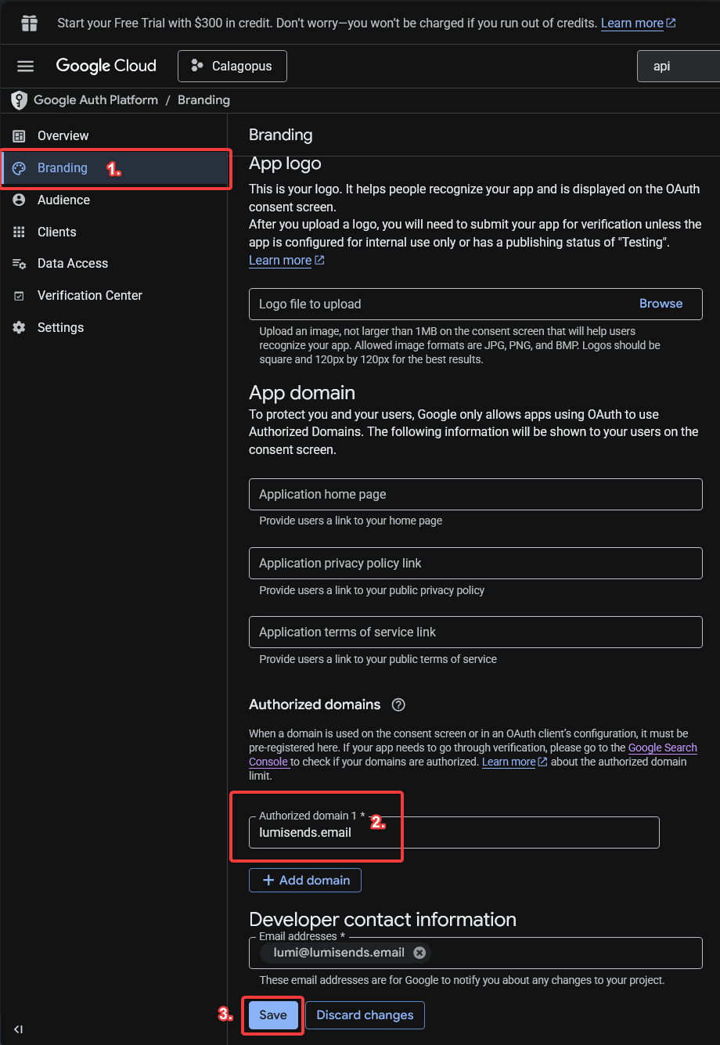Open the Google Search Console link

661,748
